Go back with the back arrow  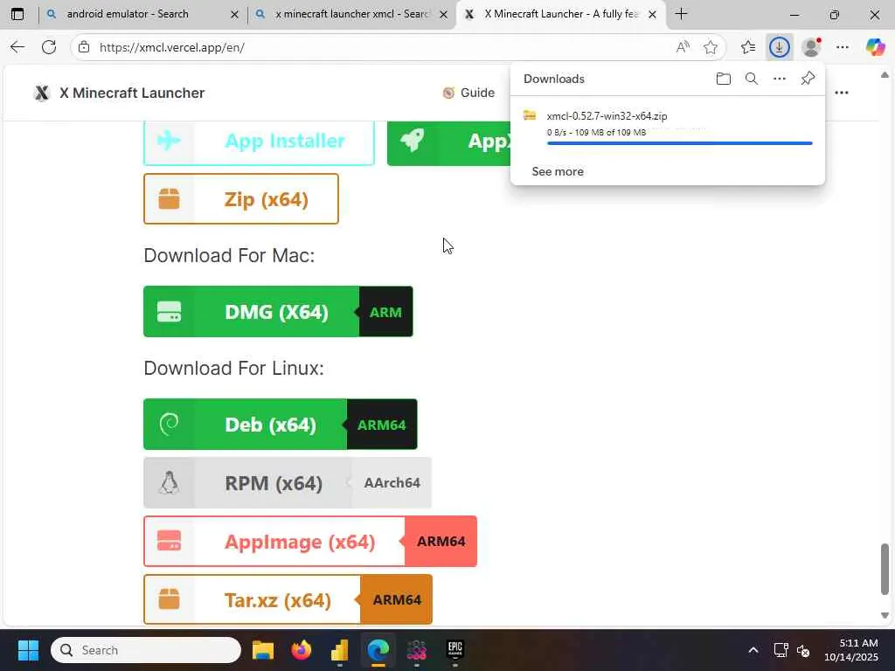coord(17,47)
